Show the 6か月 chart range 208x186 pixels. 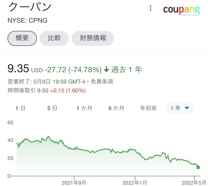pos(116,108)
